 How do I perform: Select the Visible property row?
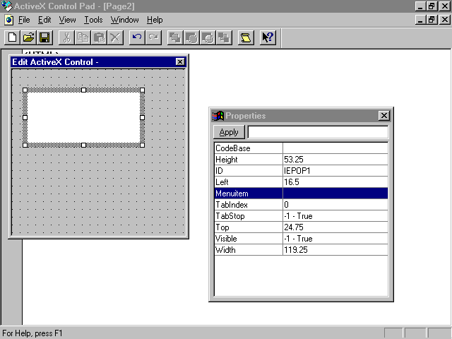click(248, 239)
